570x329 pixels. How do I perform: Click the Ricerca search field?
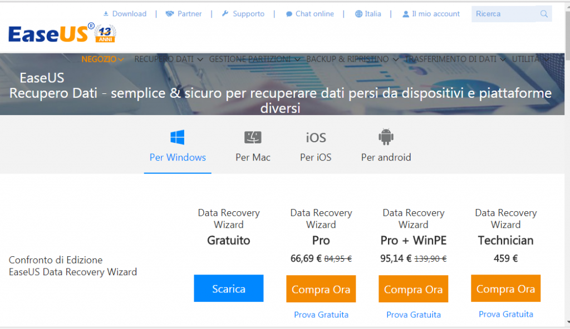click(503, 14)
